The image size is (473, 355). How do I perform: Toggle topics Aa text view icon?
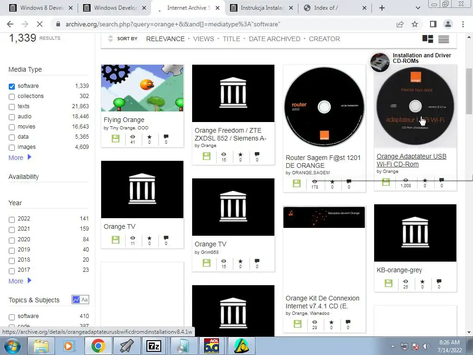point(85,300)
